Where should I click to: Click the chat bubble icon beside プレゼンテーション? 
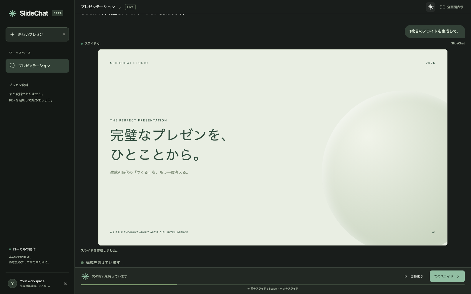coord(12,66)
